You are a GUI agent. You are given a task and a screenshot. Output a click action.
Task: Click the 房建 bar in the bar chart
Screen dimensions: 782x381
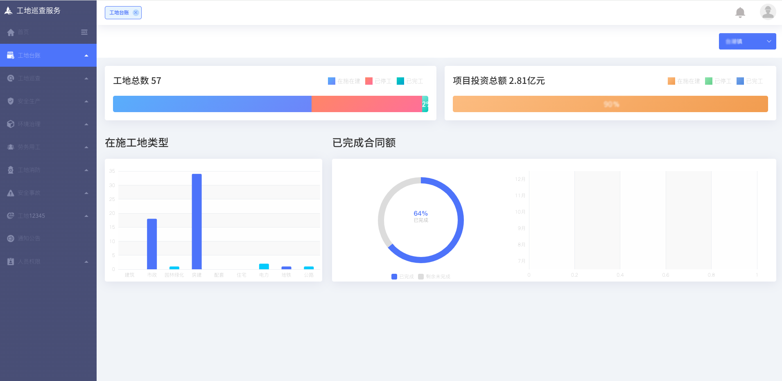[197, 221]
